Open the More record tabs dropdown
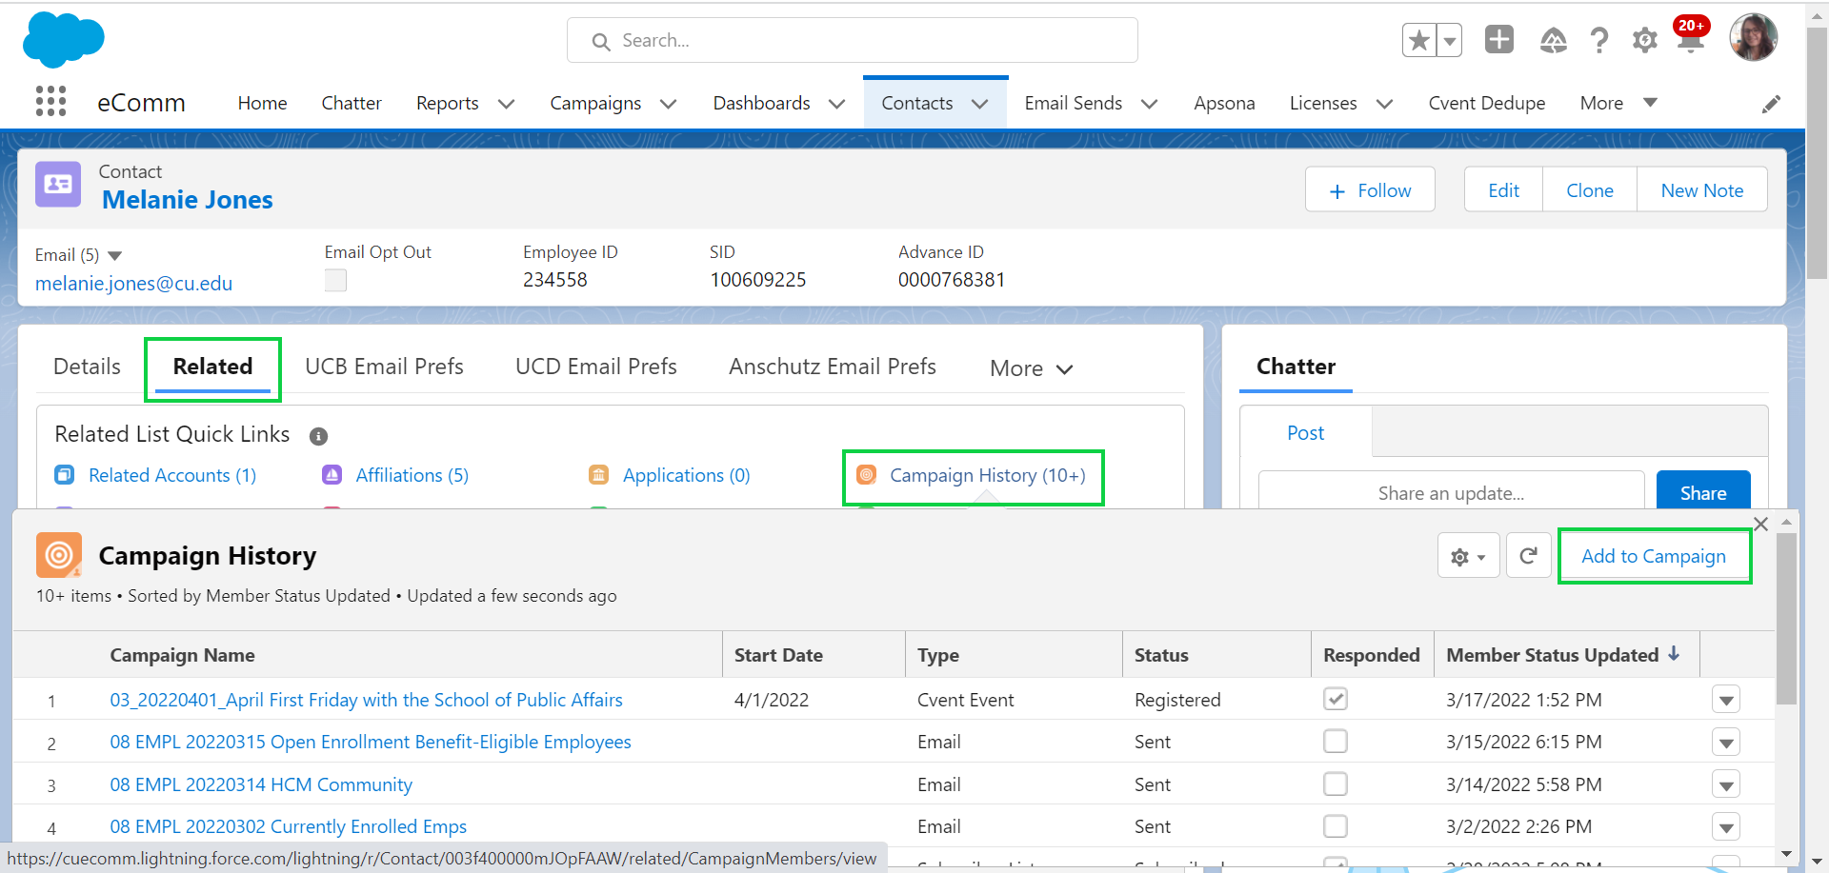This screenshot has height=873, width=1829. [1032, 368]
